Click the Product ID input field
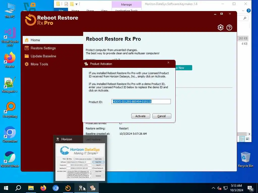The image size is (258, 193). [141, 102]
